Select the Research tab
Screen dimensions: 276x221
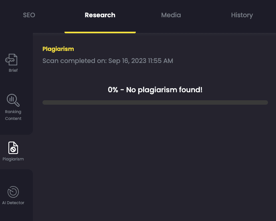(x=100, y=15)
